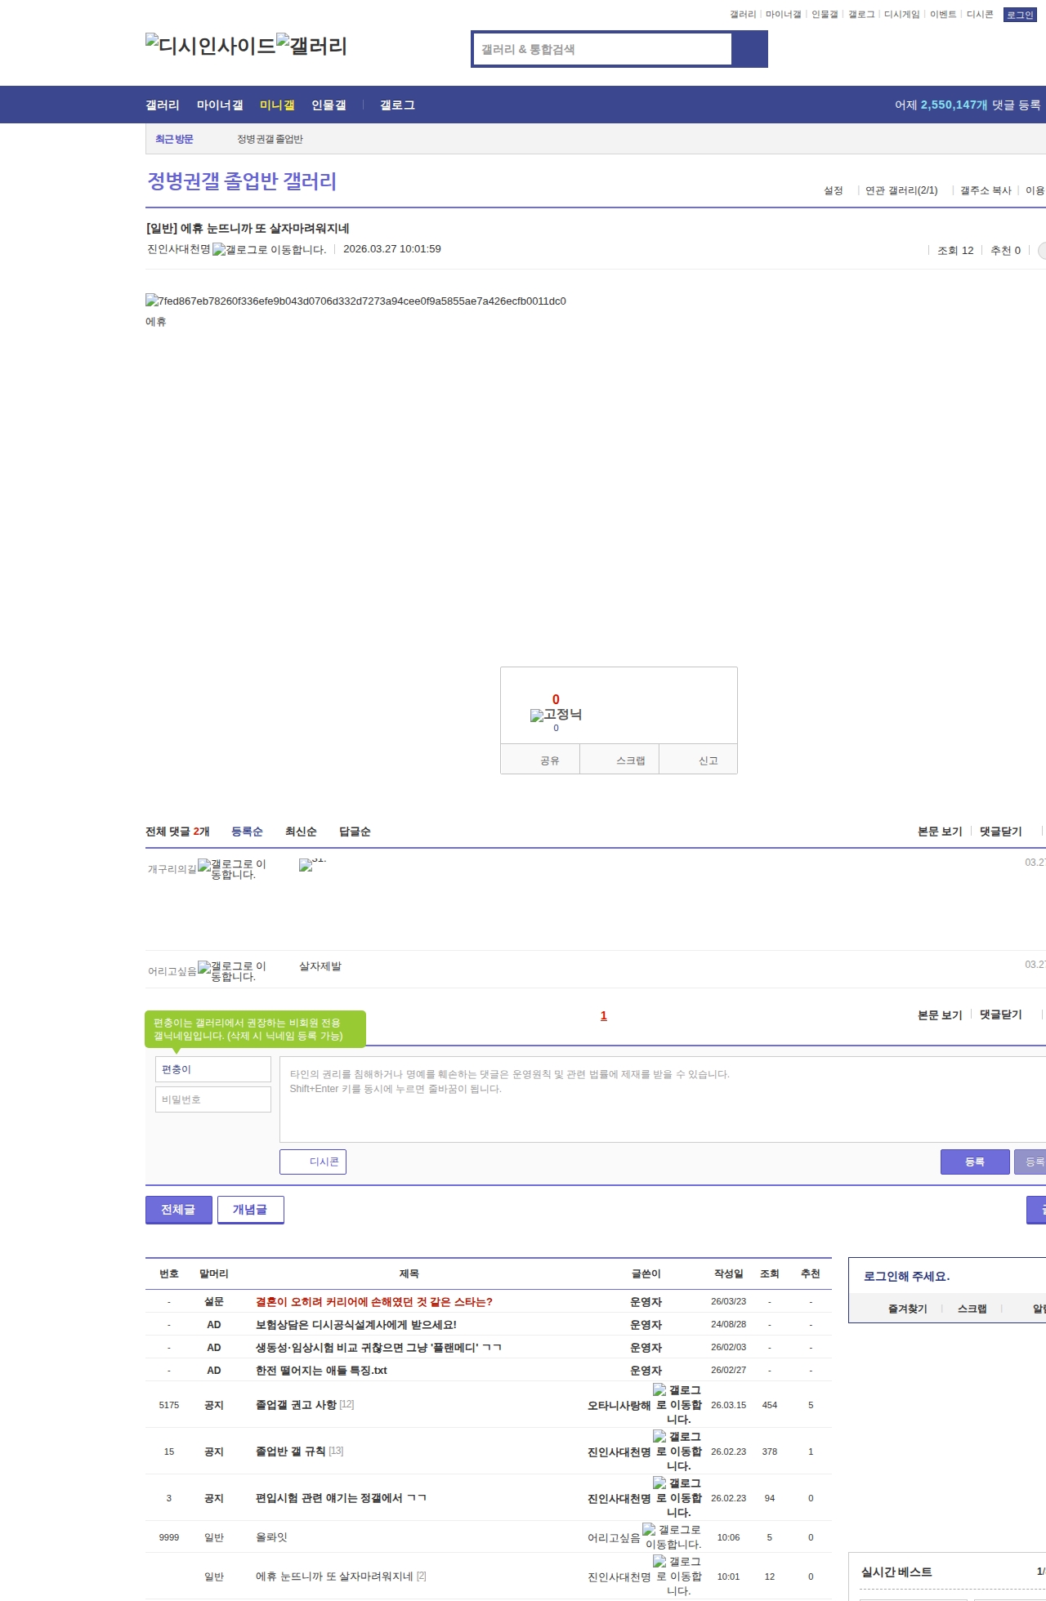This screenshot has width=1046, height=1601.
Task: Open 스크랩 in the login panel
Action: [972, 1309]
